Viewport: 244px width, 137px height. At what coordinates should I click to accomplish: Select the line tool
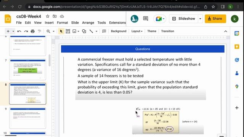[91, 31]
